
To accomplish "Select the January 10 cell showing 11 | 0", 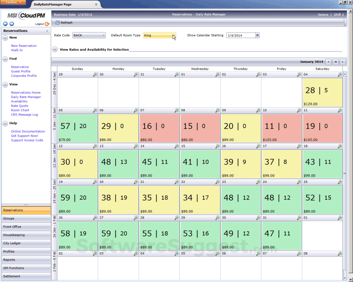I will 282,128.
